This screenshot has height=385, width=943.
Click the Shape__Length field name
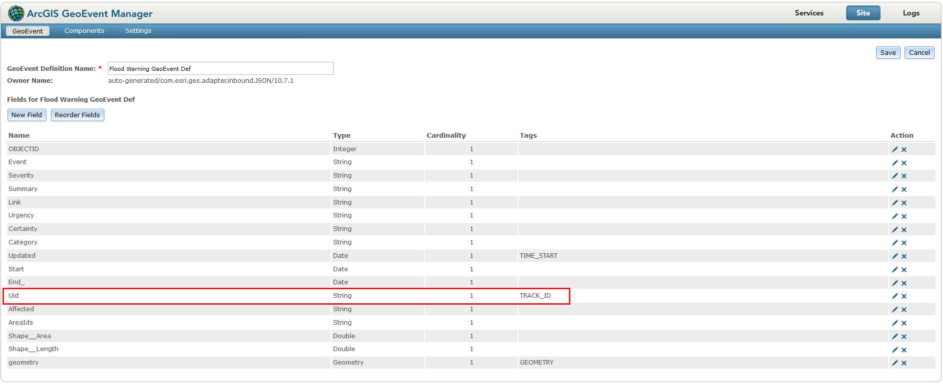coord(33,349)
